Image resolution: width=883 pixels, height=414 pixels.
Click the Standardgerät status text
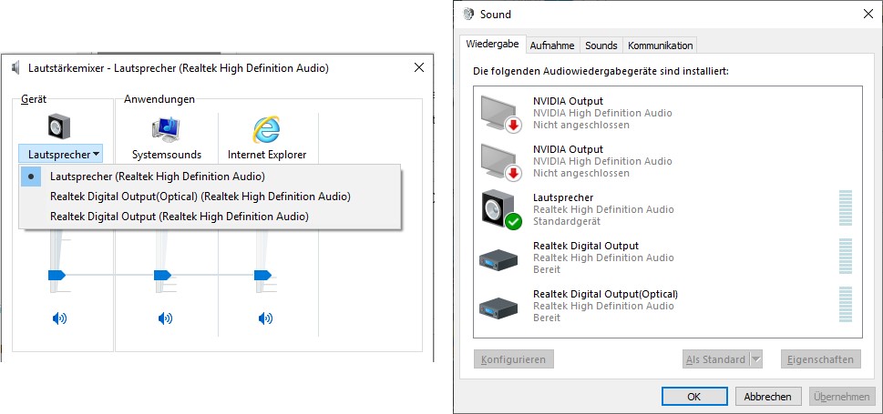(x=567, y=222)
